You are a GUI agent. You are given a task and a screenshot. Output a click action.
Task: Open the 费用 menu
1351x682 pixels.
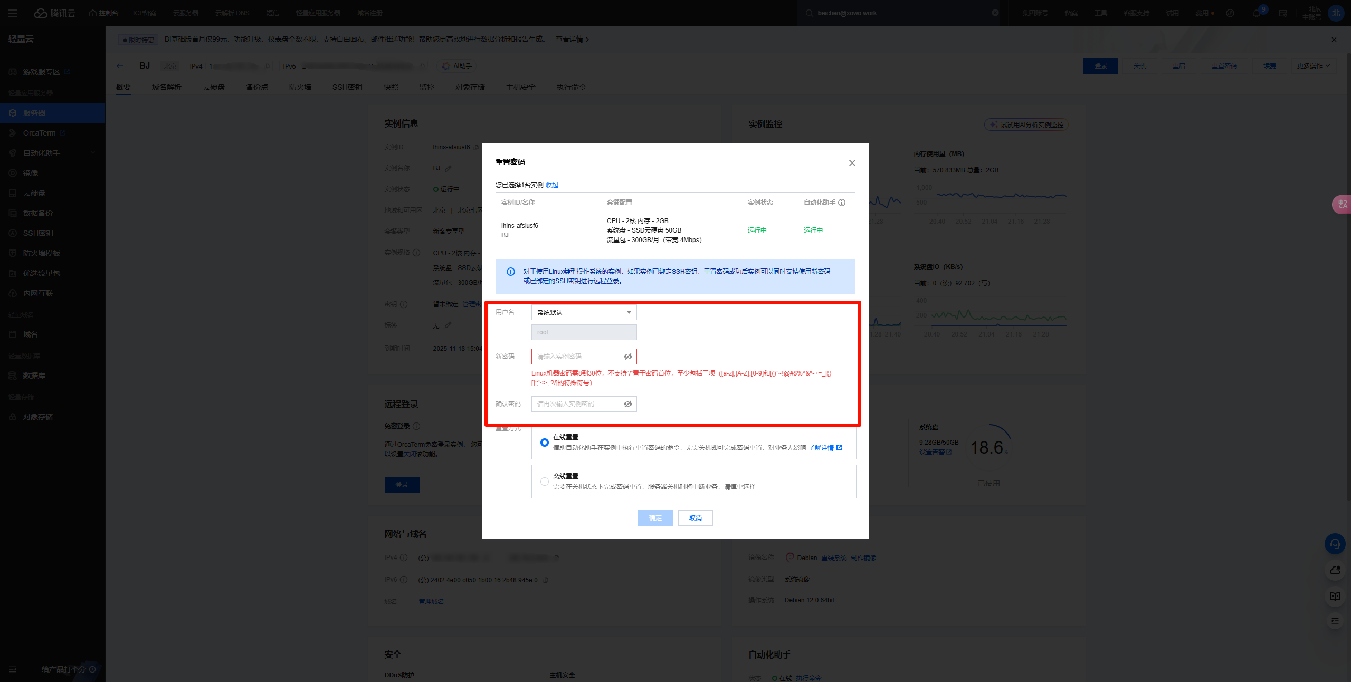(x=1204, y=13)
